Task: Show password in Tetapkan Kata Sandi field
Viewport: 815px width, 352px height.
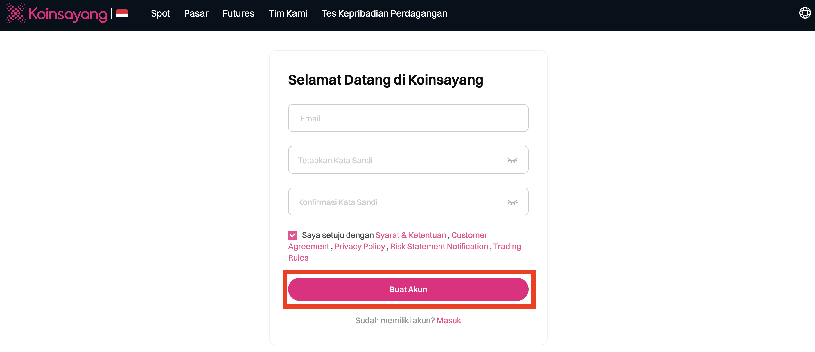Action: (512, 160)
